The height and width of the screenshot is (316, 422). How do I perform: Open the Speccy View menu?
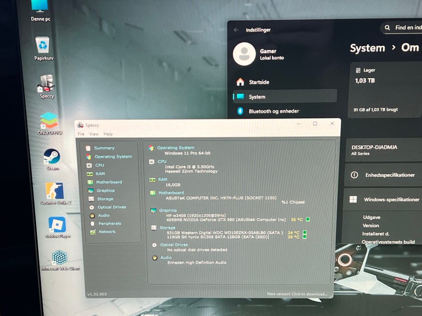tap(94, 134)
